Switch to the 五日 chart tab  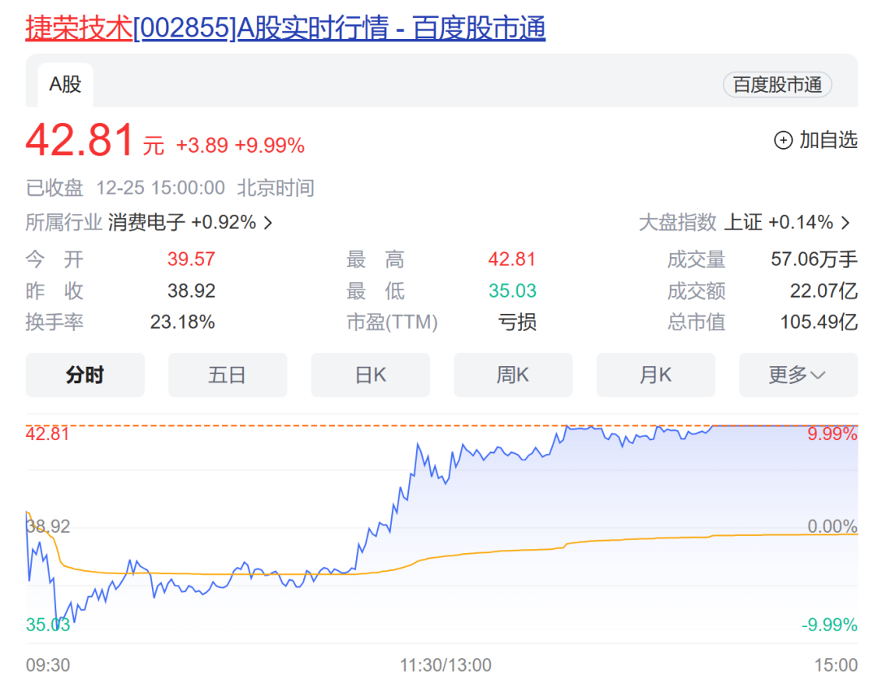coord(228,375)
